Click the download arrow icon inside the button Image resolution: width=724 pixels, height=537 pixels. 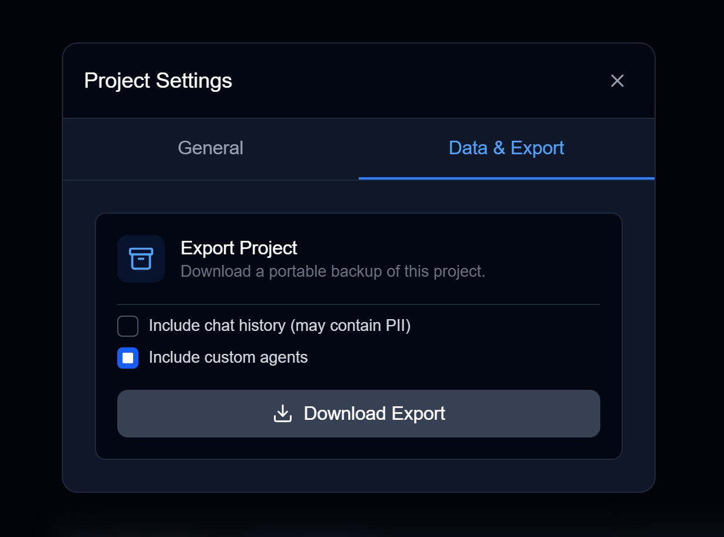coord(283,413)
